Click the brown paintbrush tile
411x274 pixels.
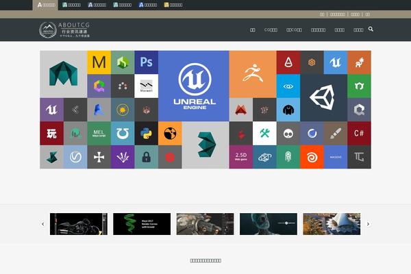pos(336,133)
